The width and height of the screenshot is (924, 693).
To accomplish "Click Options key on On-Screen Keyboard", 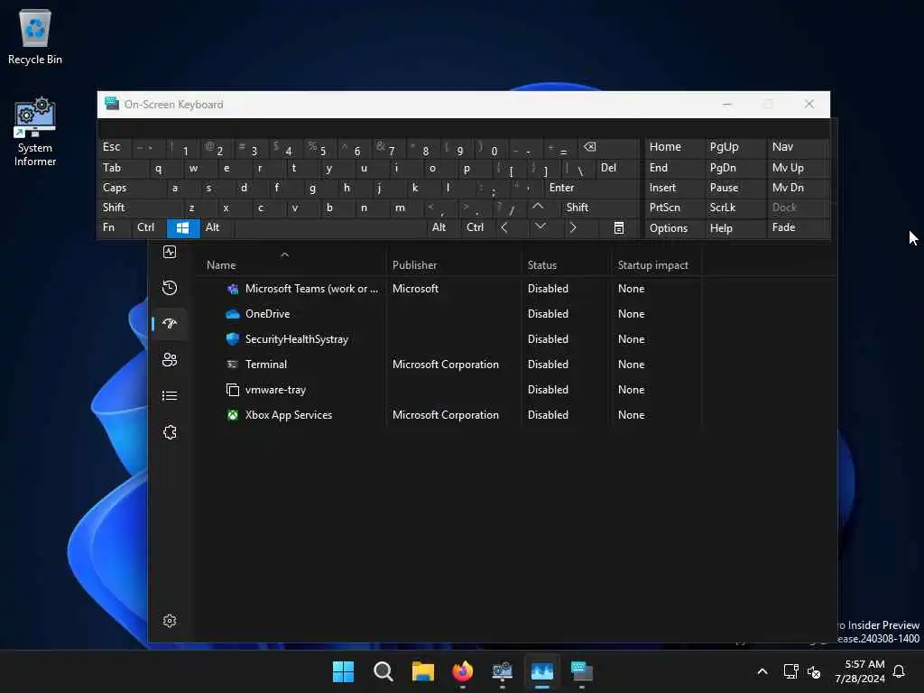I will (674, 228).
